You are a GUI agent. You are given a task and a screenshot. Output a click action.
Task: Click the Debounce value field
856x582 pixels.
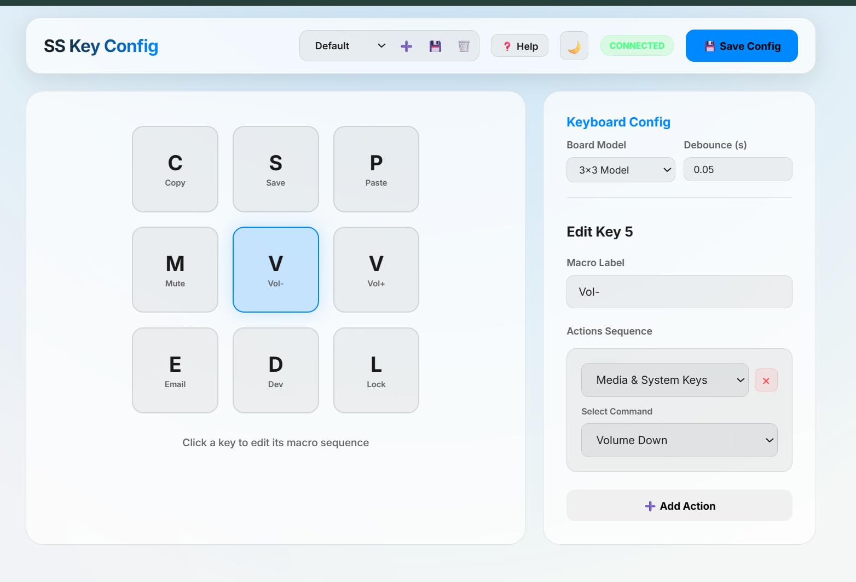(738, 169)
